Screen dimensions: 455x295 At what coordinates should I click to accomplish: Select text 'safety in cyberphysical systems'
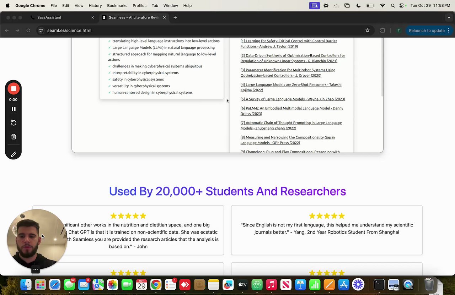click(138, 79)
